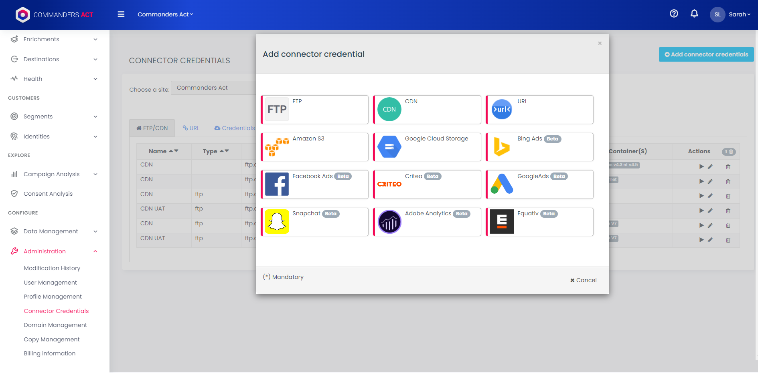Select the Facebook Ads connector logo

click(277, 184)
